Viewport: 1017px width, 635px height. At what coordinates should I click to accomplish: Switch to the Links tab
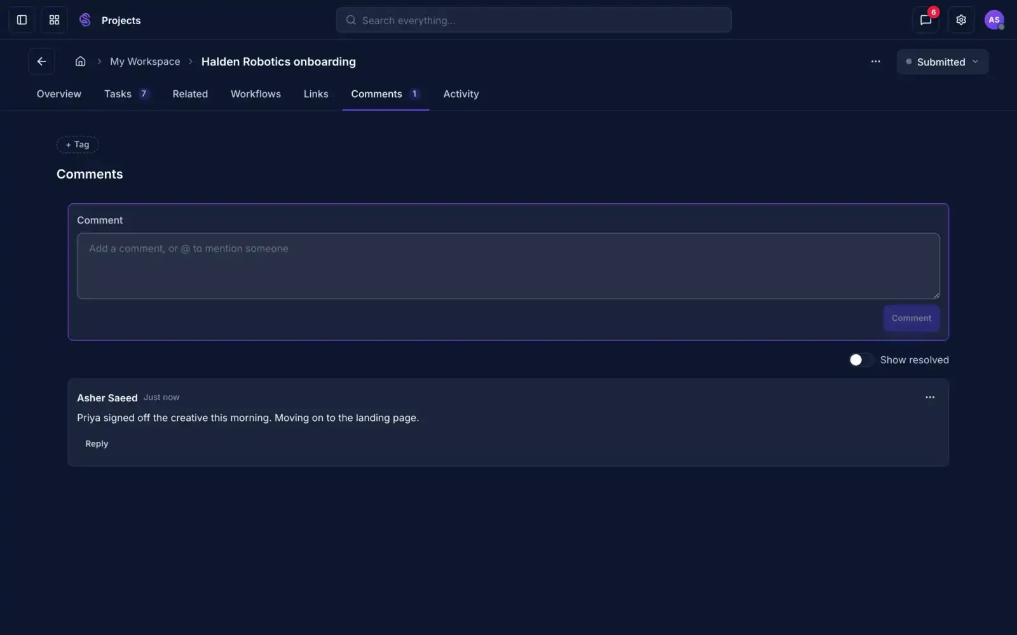click(x=316, y=94)
